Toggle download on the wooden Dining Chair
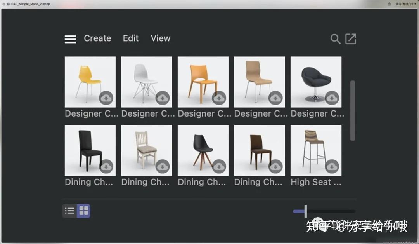 162,166
